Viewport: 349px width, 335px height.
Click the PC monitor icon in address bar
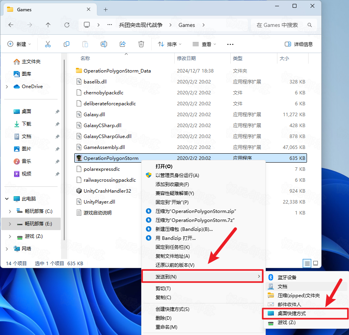click(x=87, y=25)
